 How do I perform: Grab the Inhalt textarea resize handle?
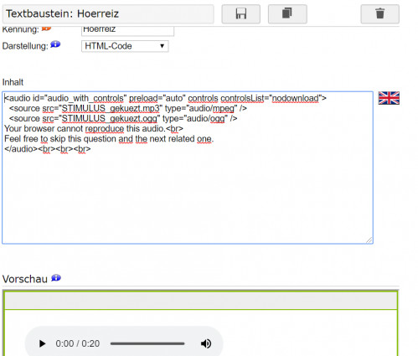click(369, 240)
